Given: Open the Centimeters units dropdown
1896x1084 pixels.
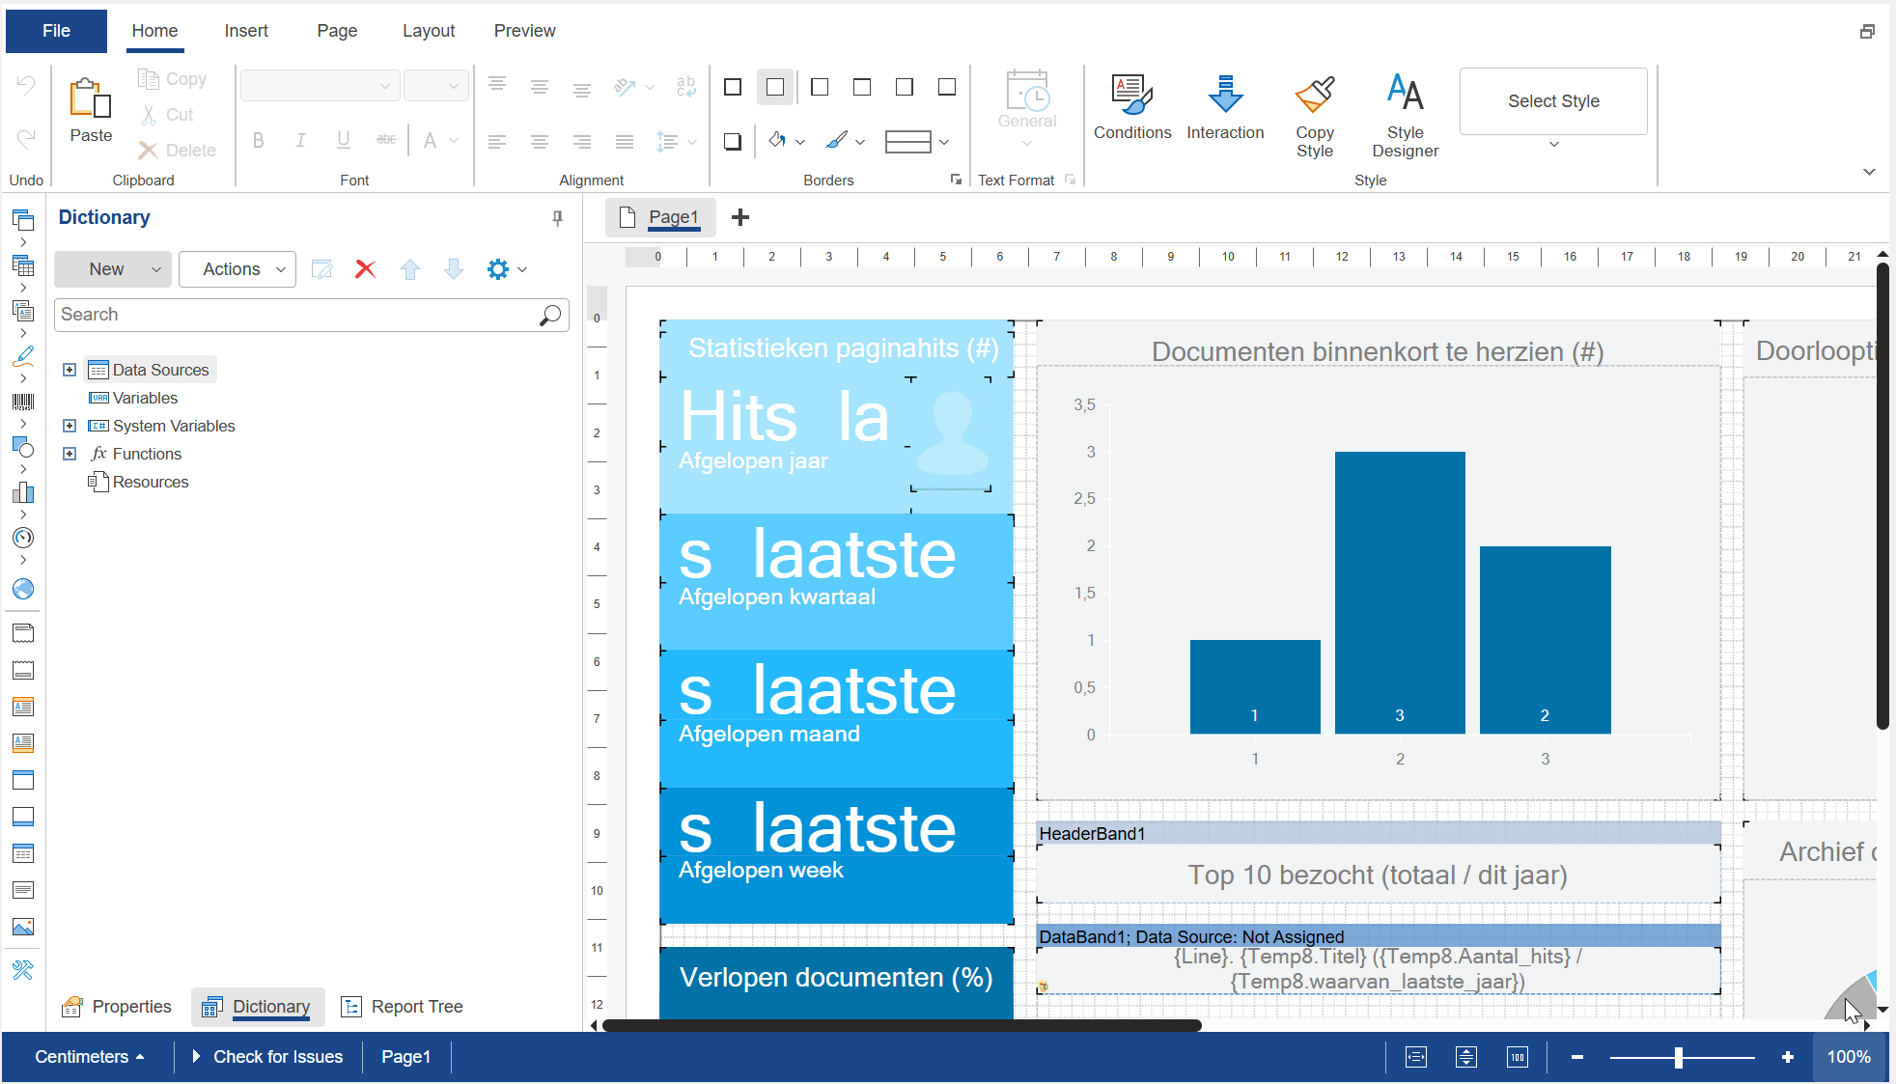Looking at the screenshot, I should point(89,1057).
